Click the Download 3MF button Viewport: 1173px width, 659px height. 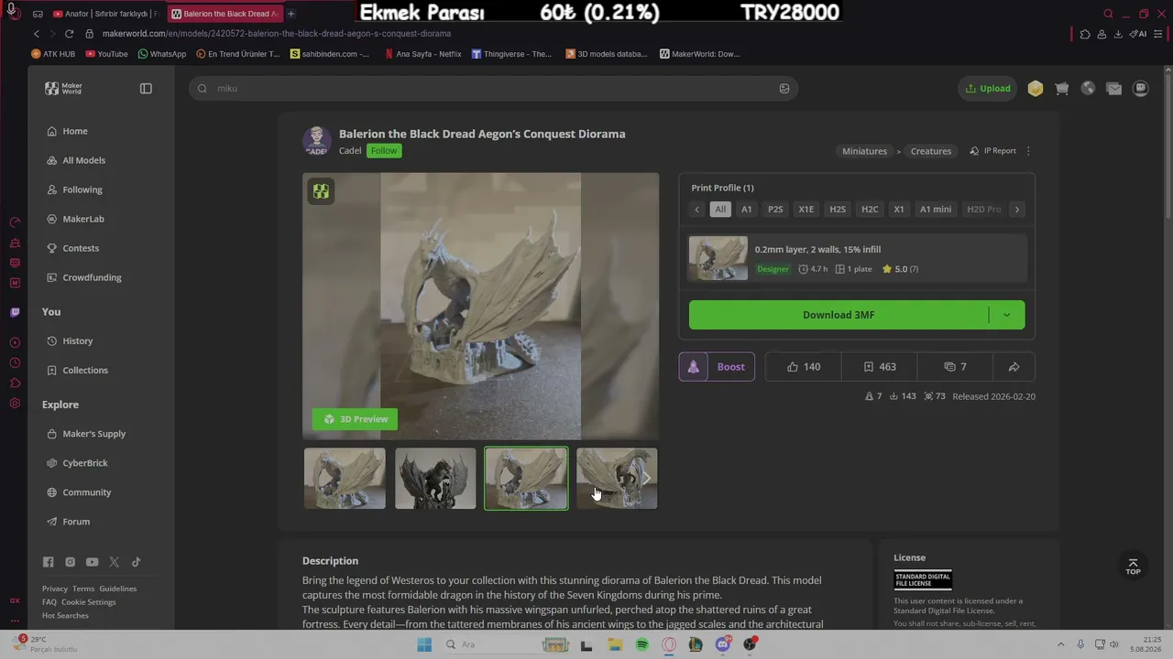839,315
